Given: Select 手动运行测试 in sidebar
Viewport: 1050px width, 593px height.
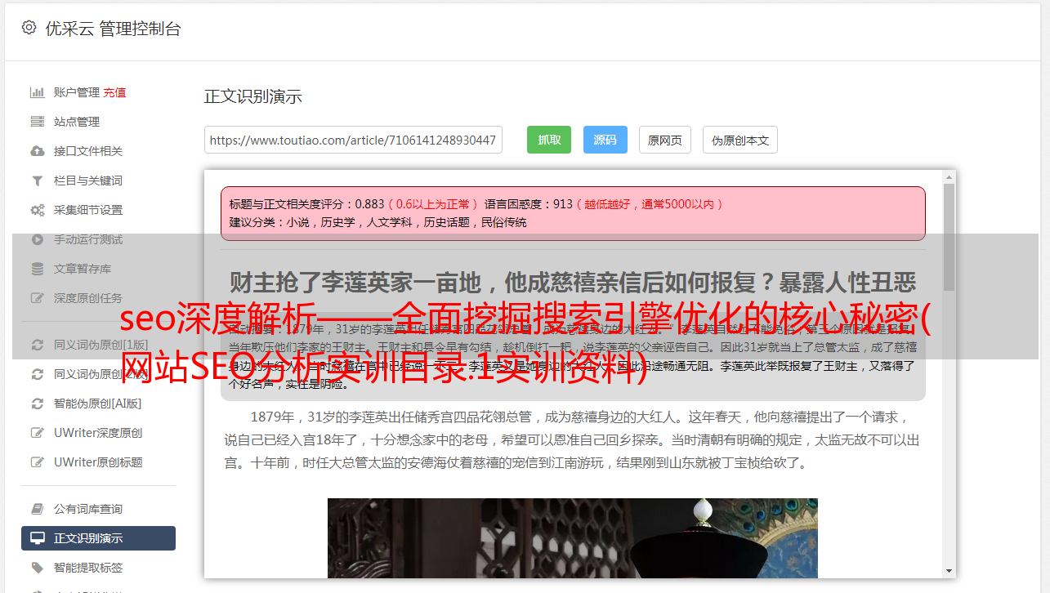Looking at the screenshot, I should click(x=88, y=239).
